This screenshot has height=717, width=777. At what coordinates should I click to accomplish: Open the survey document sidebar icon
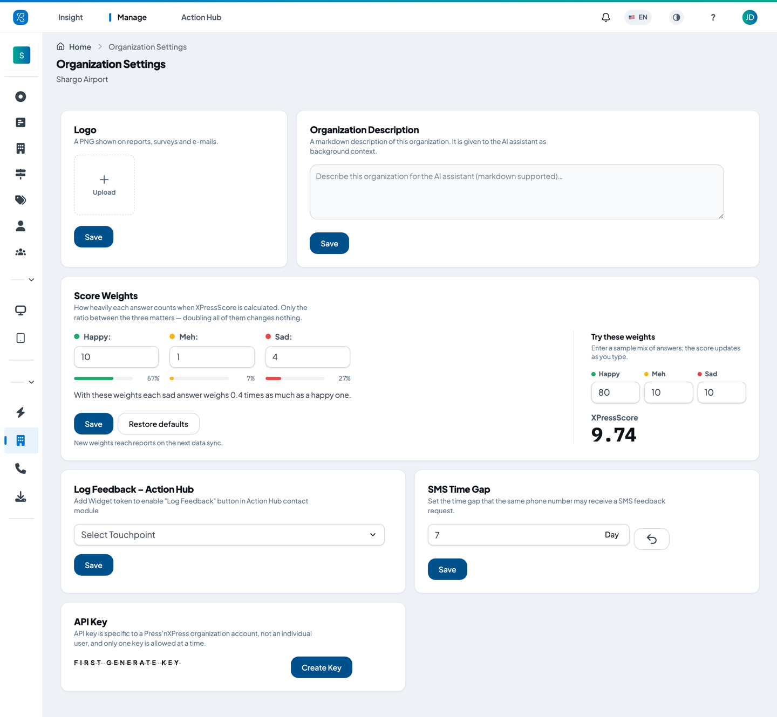click(21, 122)
